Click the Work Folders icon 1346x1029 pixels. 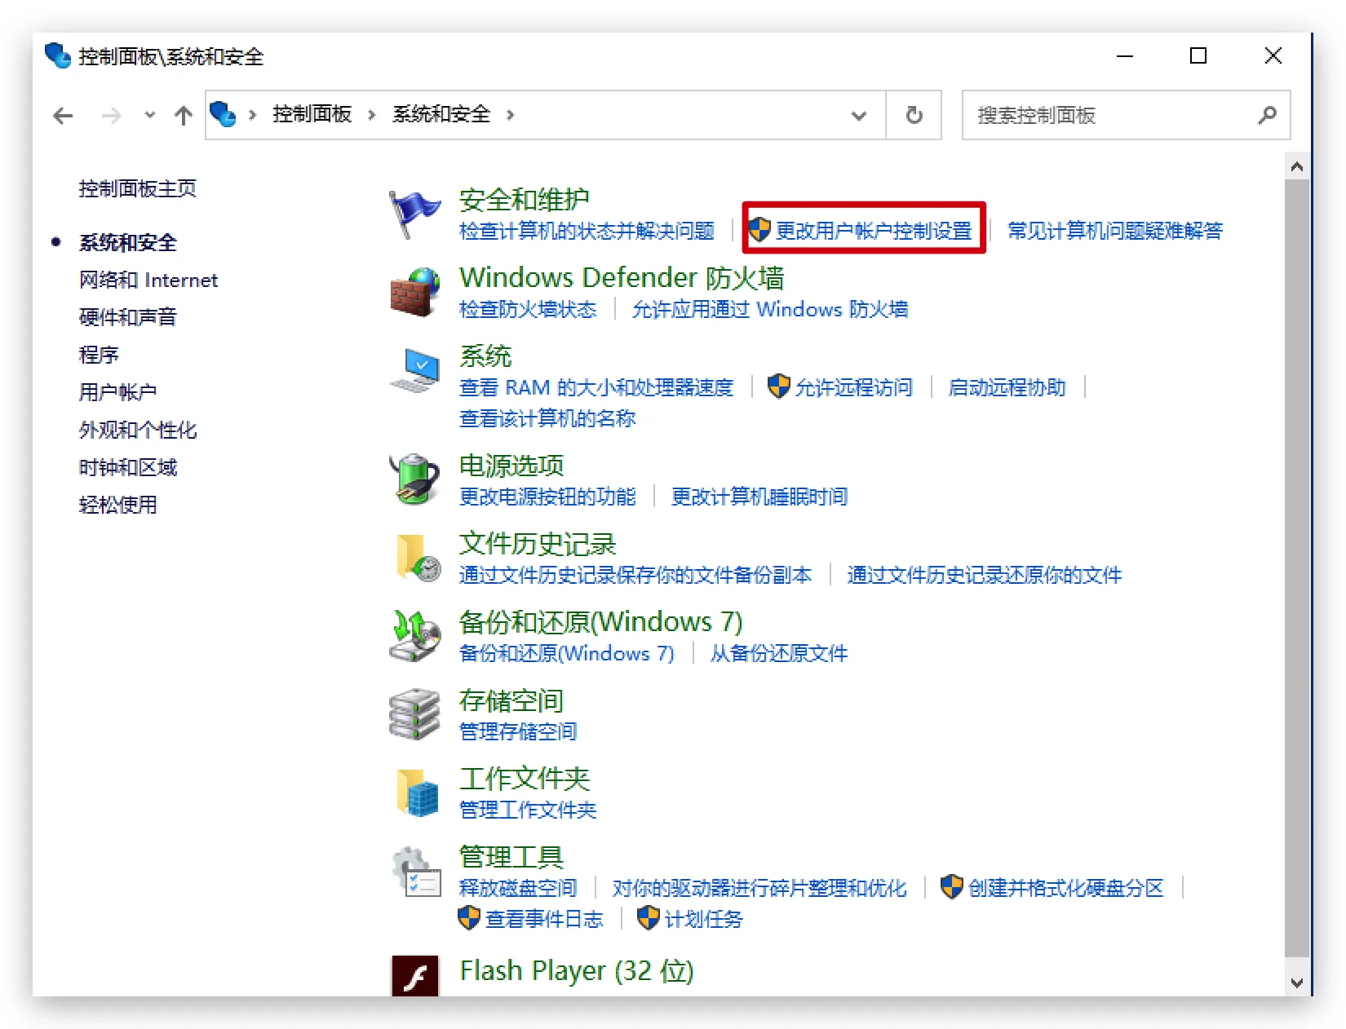[417, 793]
